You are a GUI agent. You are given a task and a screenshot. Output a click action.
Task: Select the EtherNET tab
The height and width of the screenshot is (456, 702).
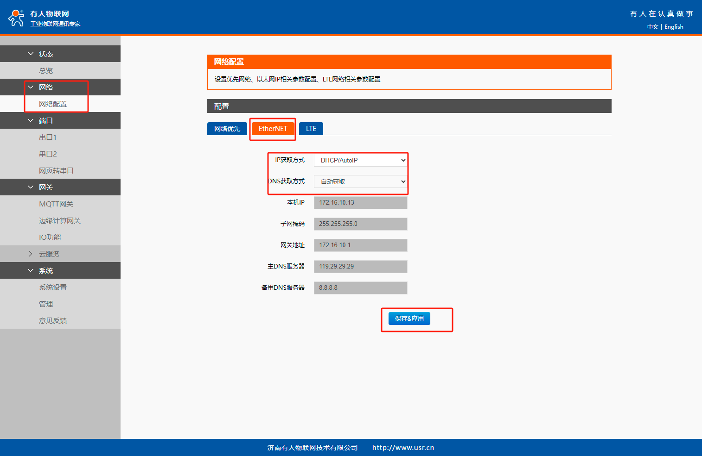pyautogui.click(x=273, y=129)
